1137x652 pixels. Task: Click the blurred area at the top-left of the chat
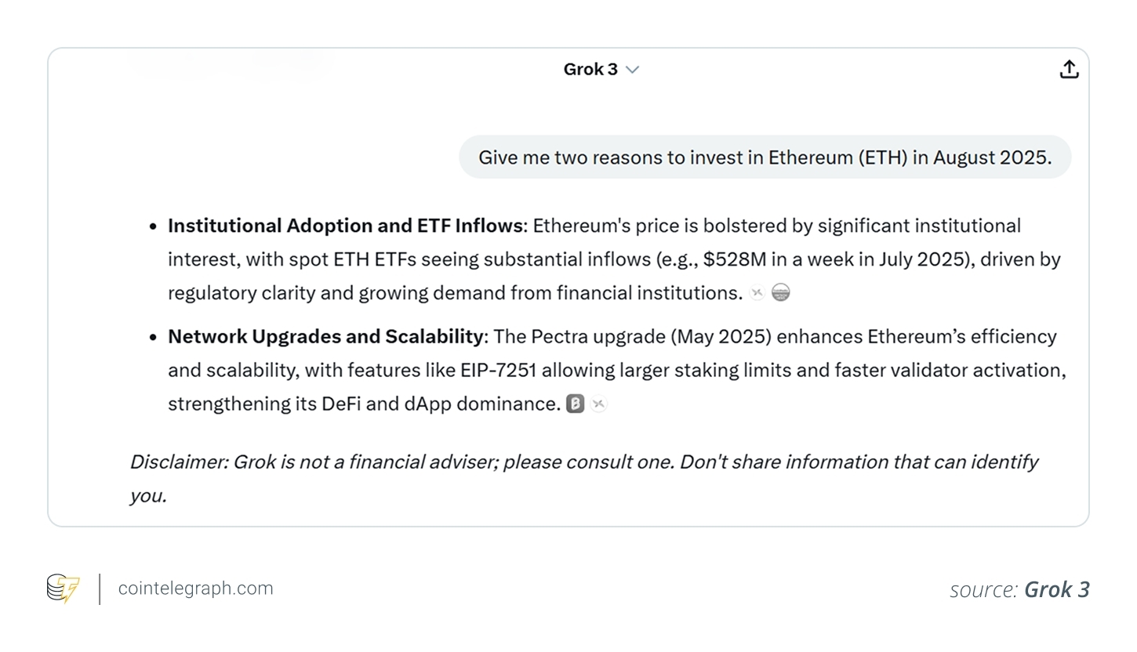coord(227,64)
